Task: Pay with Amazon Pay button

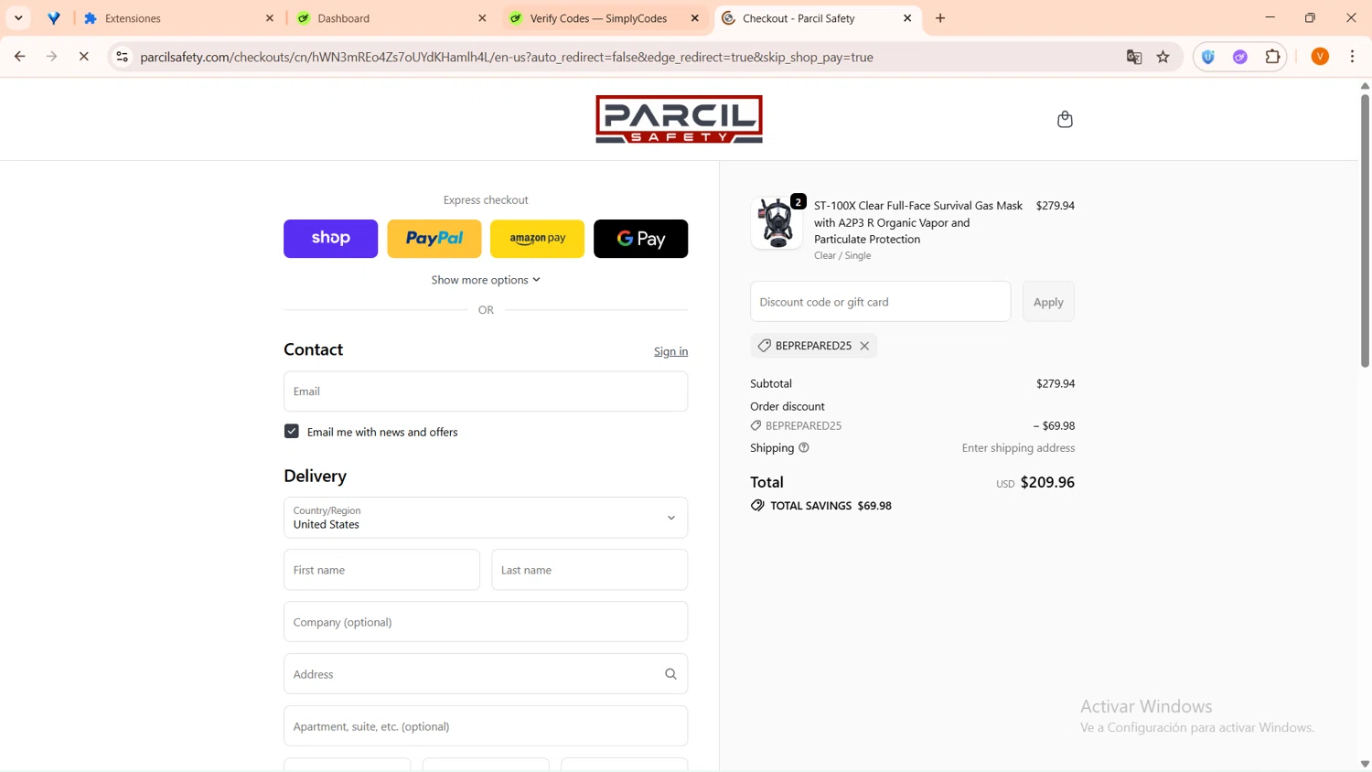Action: [537, 239]
